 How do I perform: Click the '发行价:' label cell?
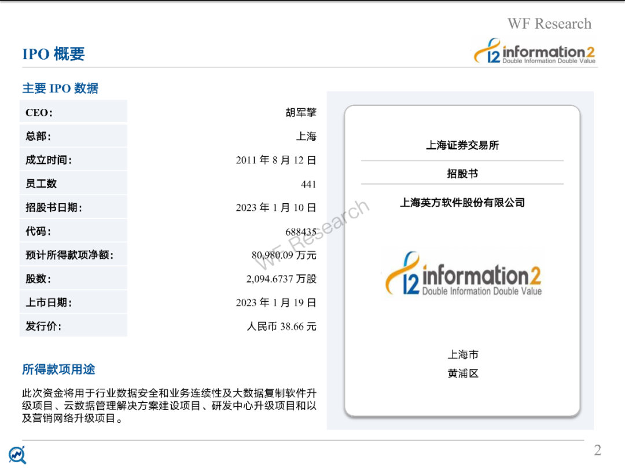73,325
